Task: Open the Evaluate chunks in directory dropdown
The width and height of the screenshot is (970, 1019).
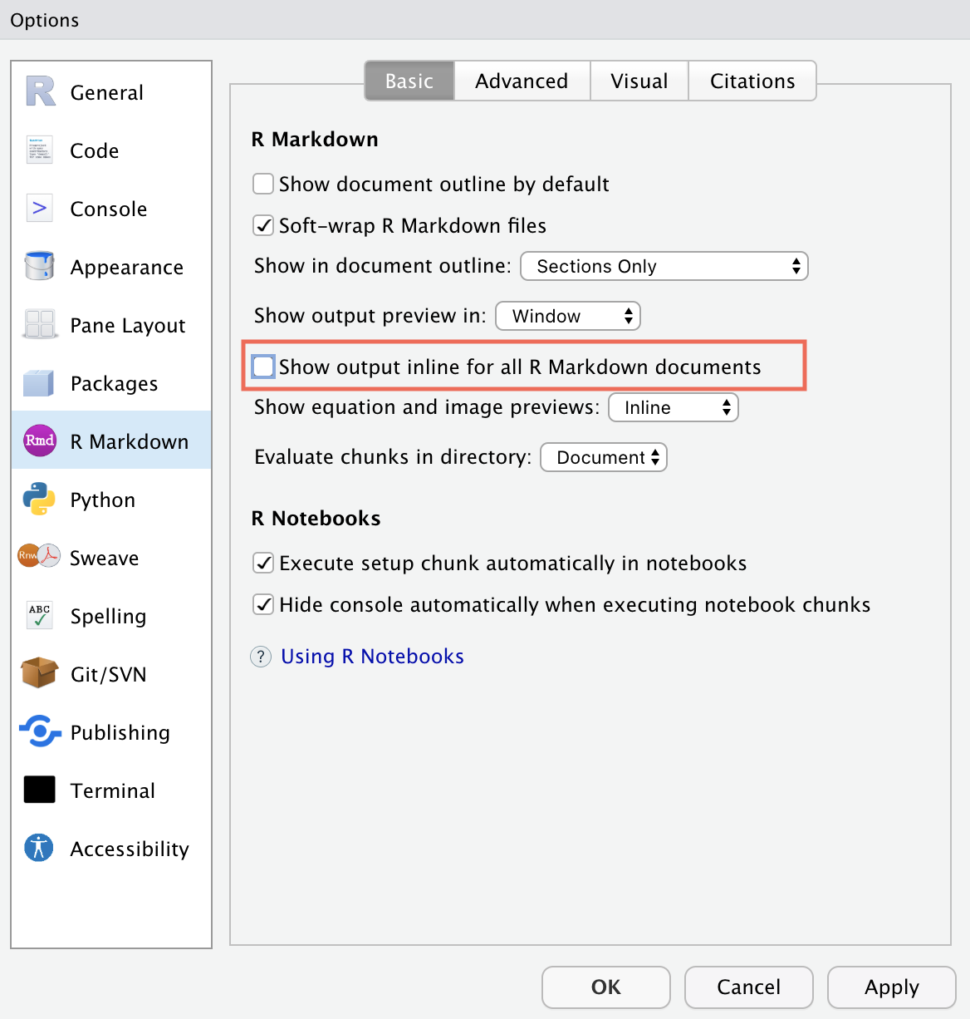Action: click(604, 457)
